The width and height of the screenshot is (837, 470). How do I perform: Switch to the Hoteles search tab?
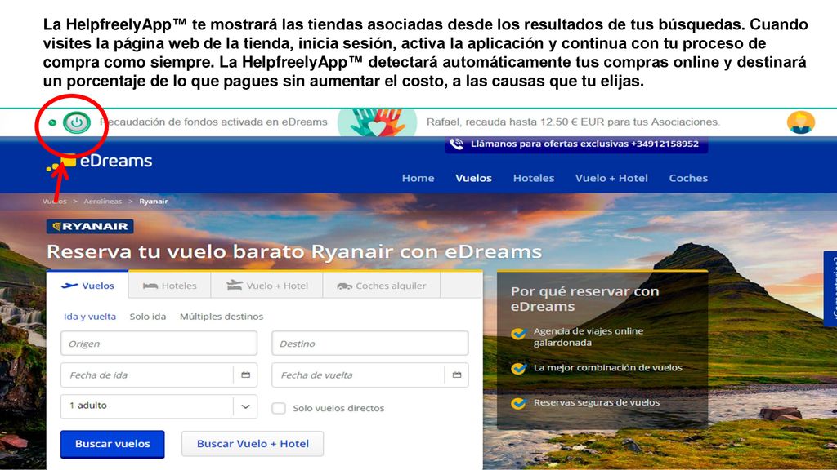click(x=170, y=286)
